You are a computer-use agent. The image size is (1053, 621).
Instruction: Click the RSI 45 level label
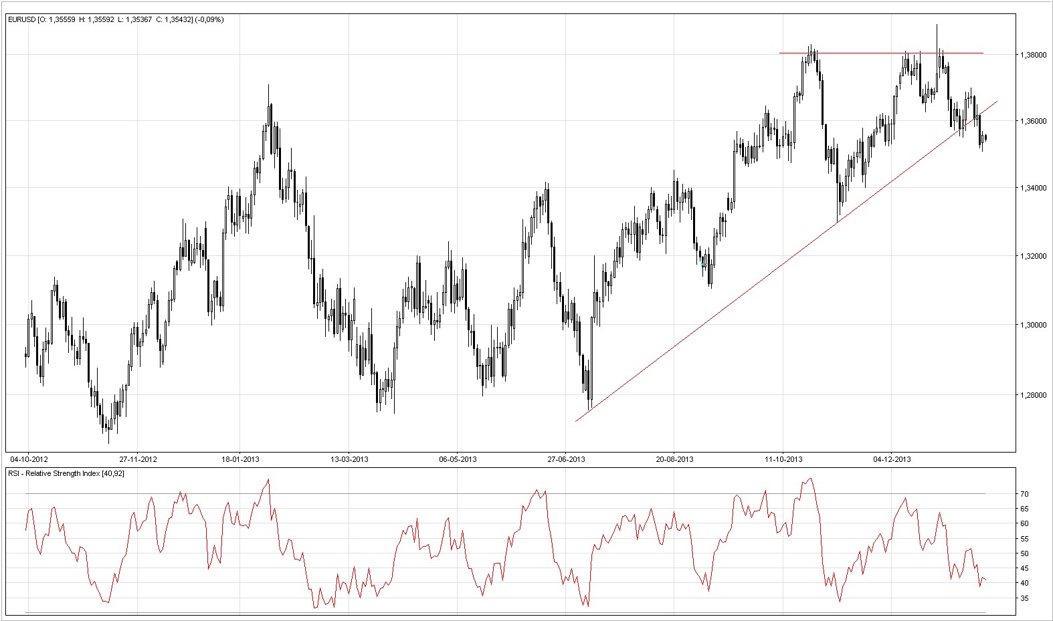pyautogui.click(x=1024, y=568)
